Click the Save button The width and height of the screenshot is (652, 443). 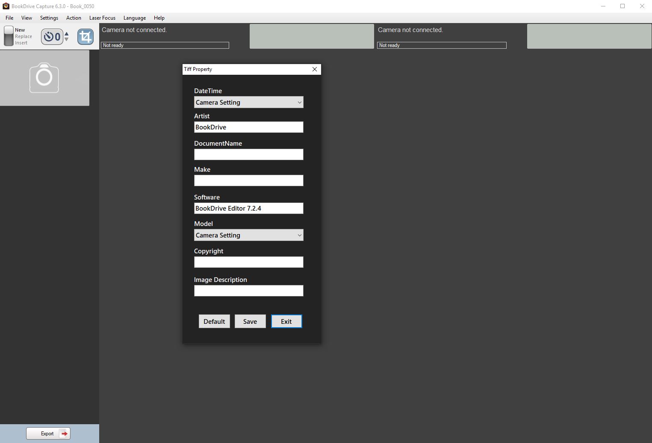coord(250,321)
